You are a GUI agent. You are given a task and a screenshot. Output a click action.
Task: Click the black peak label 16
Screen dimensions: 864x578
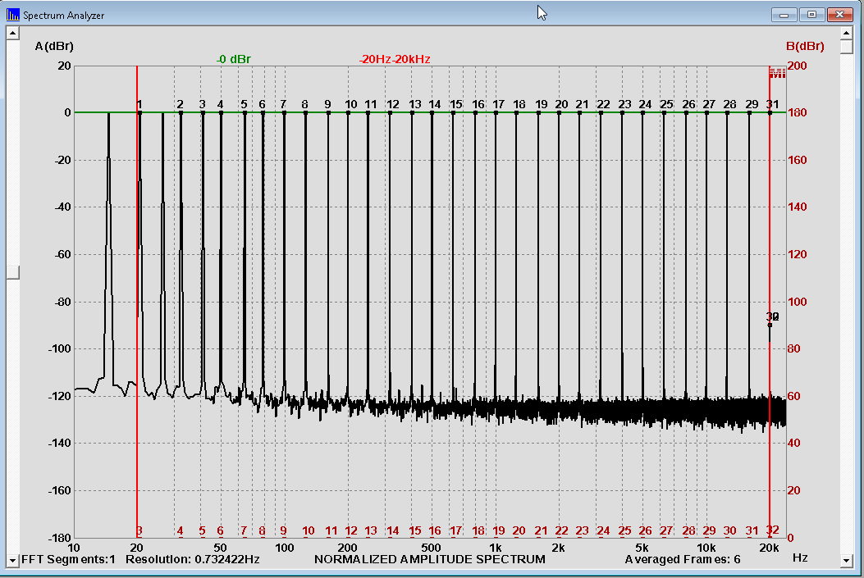(x=478, y=104)
